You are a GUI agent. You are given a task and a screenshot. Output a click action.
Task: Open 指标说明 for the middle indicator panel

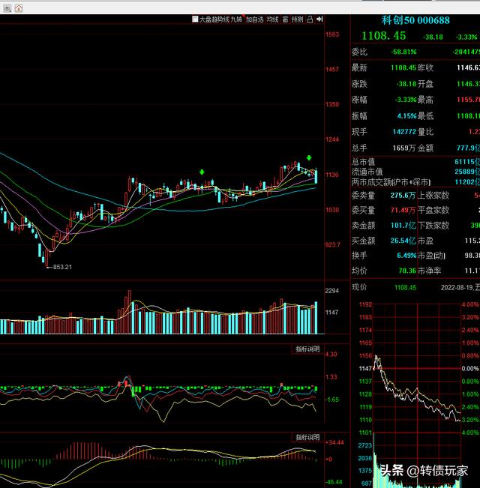click(x=307, y=349)
